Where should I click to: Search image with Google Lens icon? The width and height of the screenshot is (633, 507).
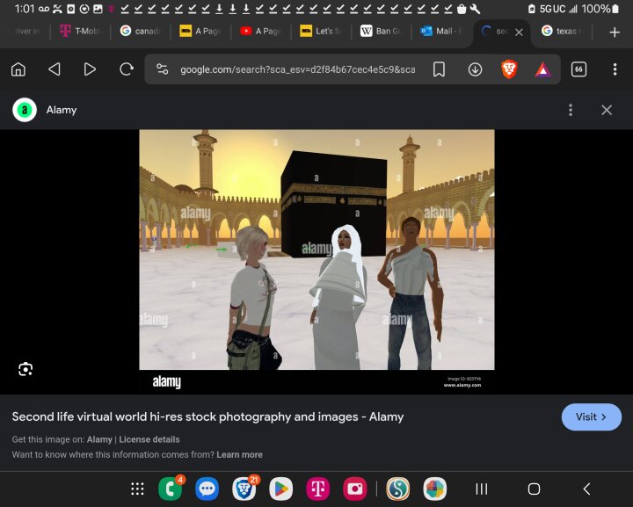pos(25,369)
